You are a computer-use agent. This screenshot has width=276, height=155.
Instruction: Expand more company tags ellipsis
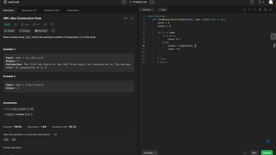(x=53, y=31)
